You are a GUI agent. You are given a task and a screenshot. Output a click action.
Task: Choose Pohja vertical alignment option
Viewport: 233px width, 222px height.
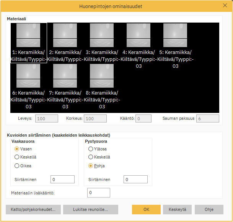(91, 166)
